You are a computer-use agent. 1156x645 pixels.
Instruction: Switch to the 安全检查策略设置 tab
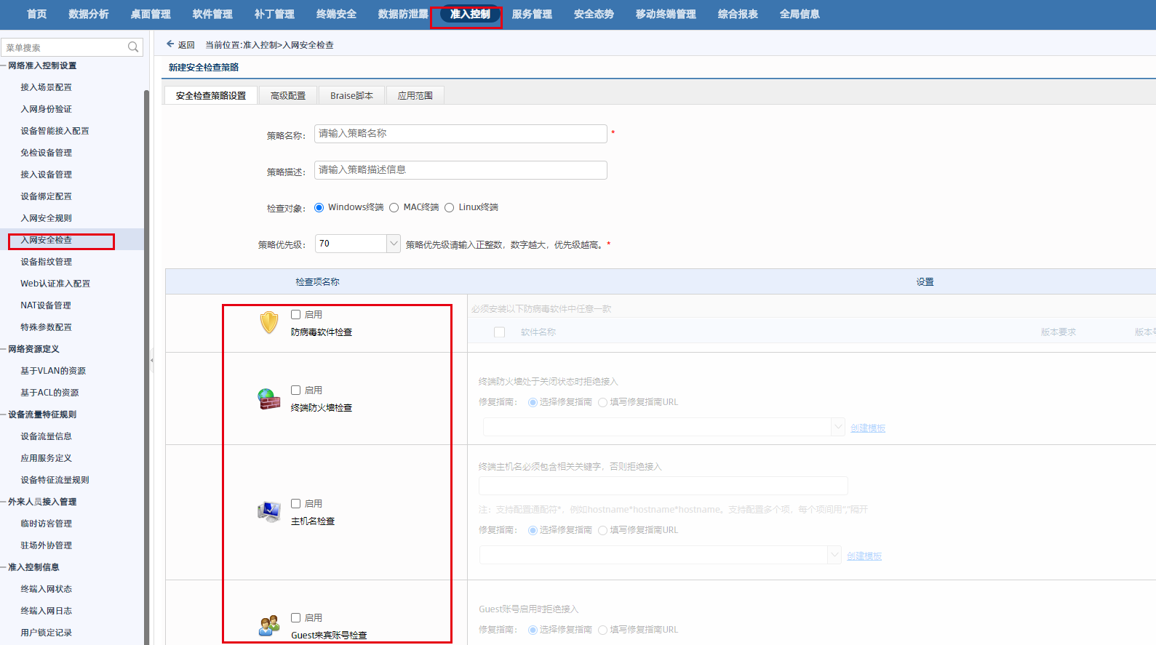[211, 95]
